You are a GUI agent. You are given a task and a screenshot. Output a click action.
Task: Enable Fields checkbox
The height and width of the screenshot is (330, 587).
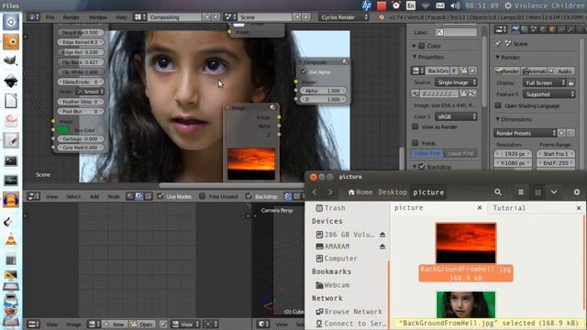[x=415, y=143]
